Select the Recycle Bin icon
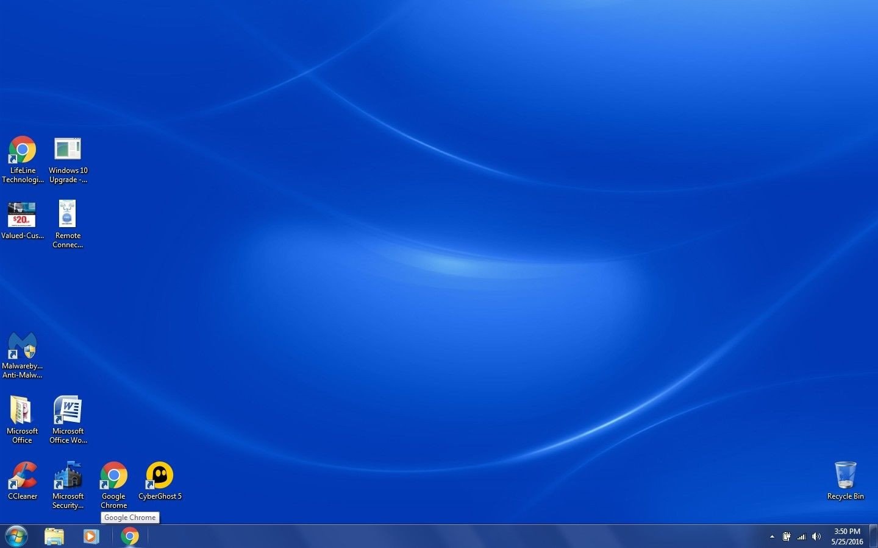The width and height of the screenshot is (878, 548). click(845, 476)
